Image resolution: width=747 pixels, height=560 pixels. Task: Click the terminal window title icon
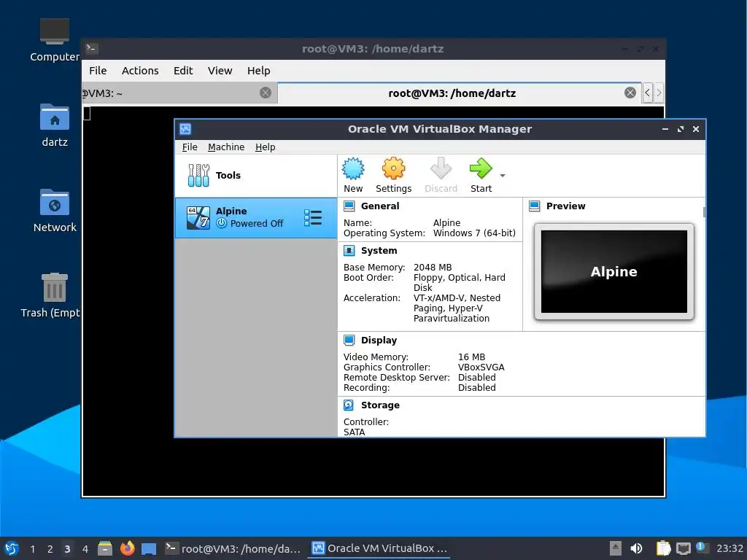point(91,49)
